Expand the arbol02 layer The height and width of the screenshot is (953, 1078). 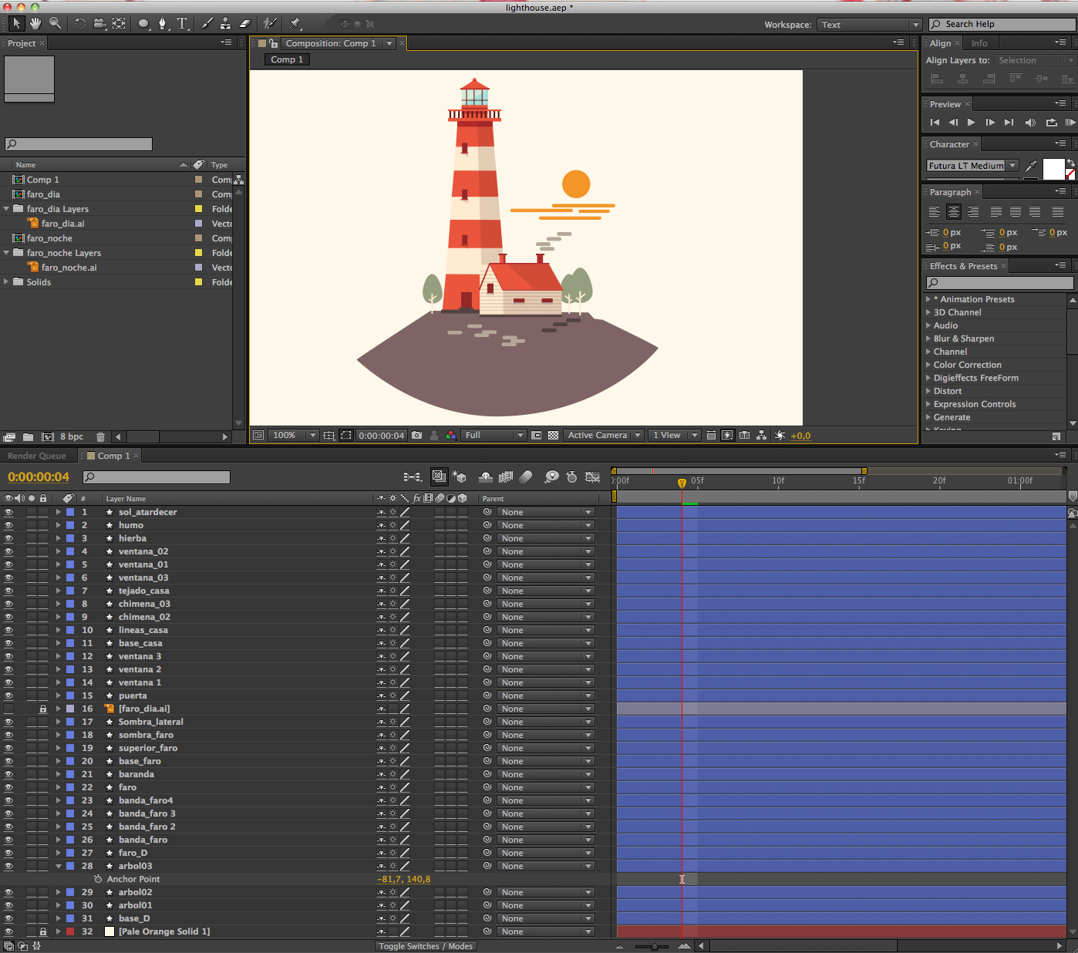tap(59, 892)
